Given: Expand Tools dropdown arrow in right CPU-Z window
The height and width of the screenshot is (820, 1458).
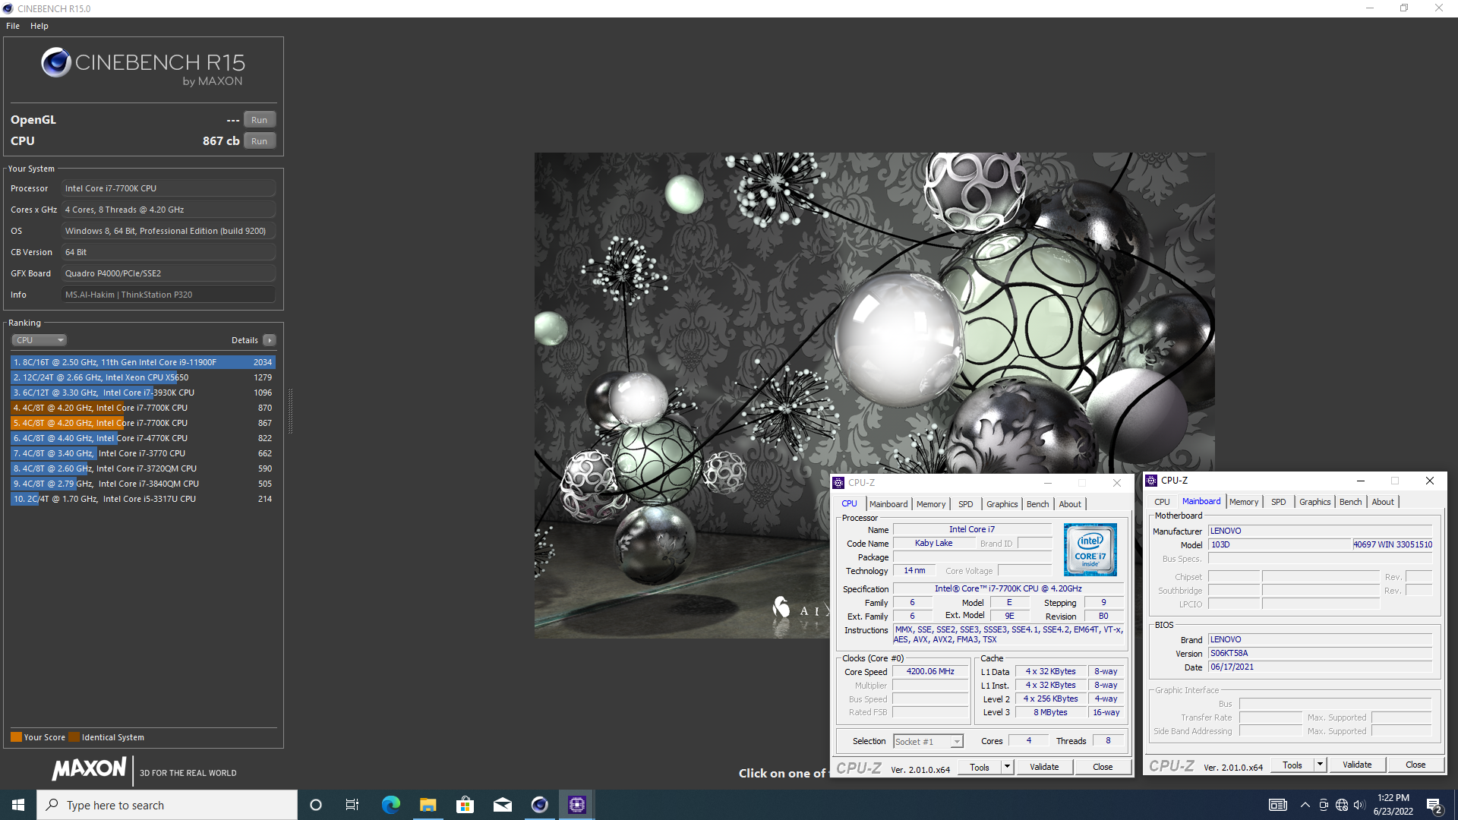Looking at the screenshot, I should point(1321,765).
